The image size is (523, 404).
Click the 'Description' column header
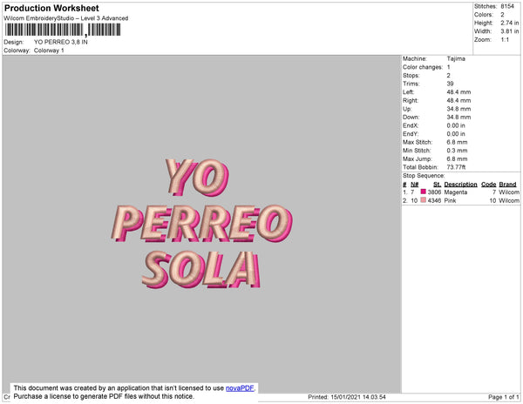(460, 185)
